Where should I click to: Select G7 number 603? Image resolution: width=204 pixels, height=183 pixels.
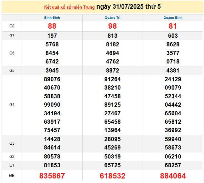[173, 36]
